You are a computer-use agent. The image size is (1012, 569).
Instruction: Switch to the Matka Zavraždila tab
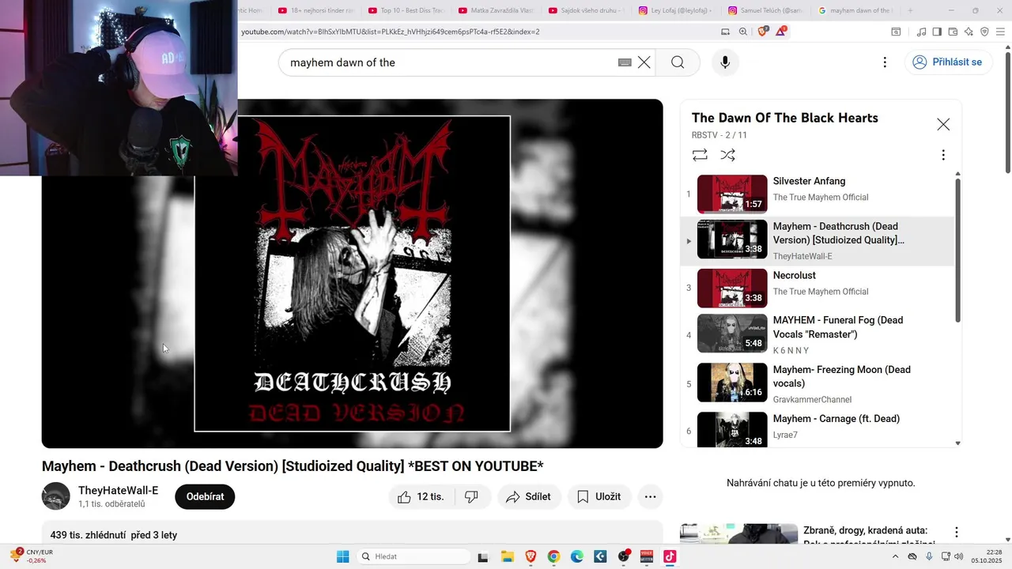click(x=495, y=10)
